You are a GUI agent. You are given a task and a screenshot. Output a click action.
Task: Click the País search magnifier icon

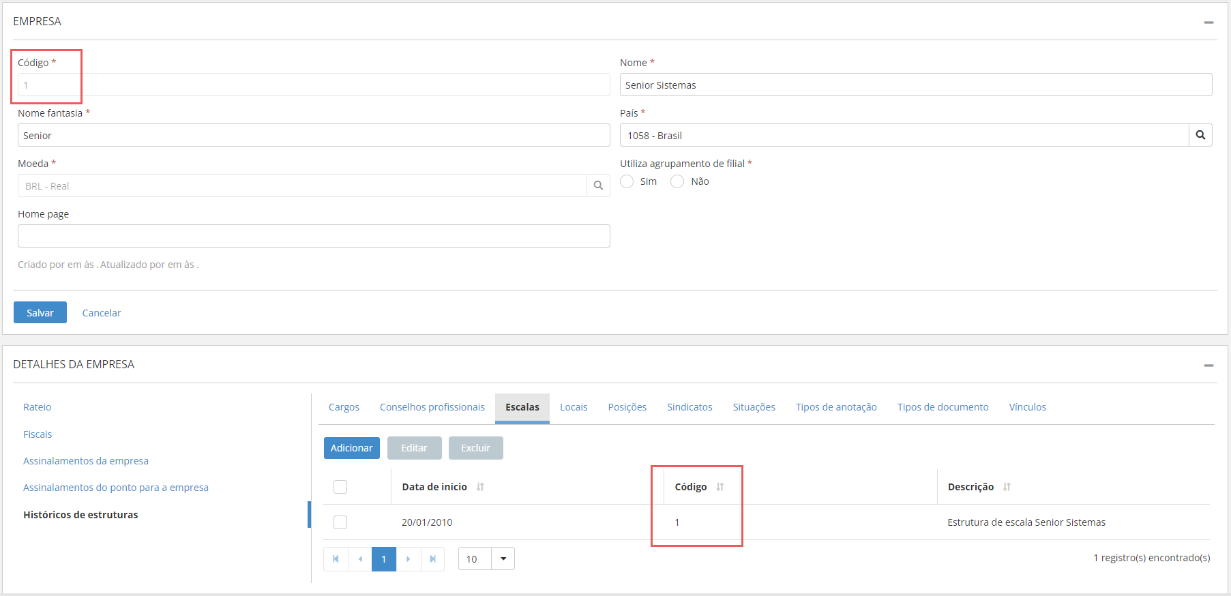pos(1200,135)
